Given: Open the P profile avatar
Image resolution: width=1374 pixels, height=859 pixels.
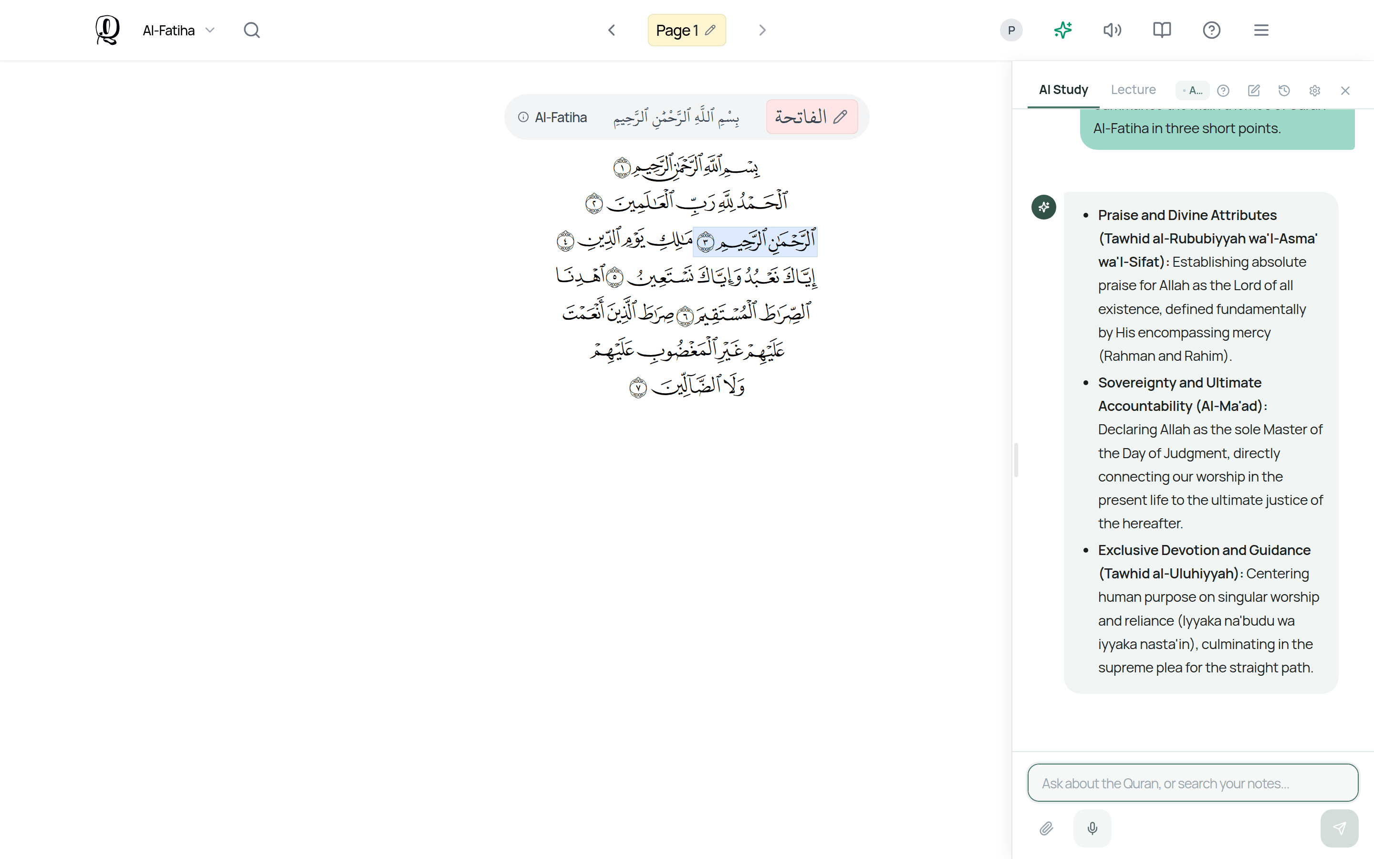Looking at the screenshot, I should tap(1011, 30).
